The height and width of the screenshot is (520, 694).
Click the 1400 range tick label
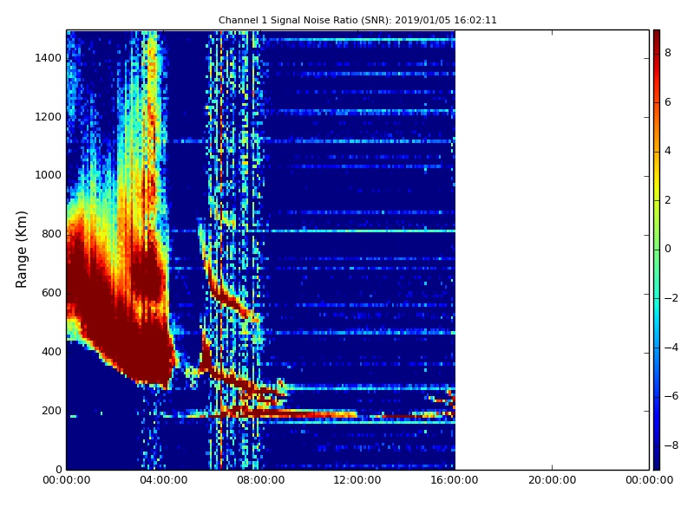pos(48,58)
